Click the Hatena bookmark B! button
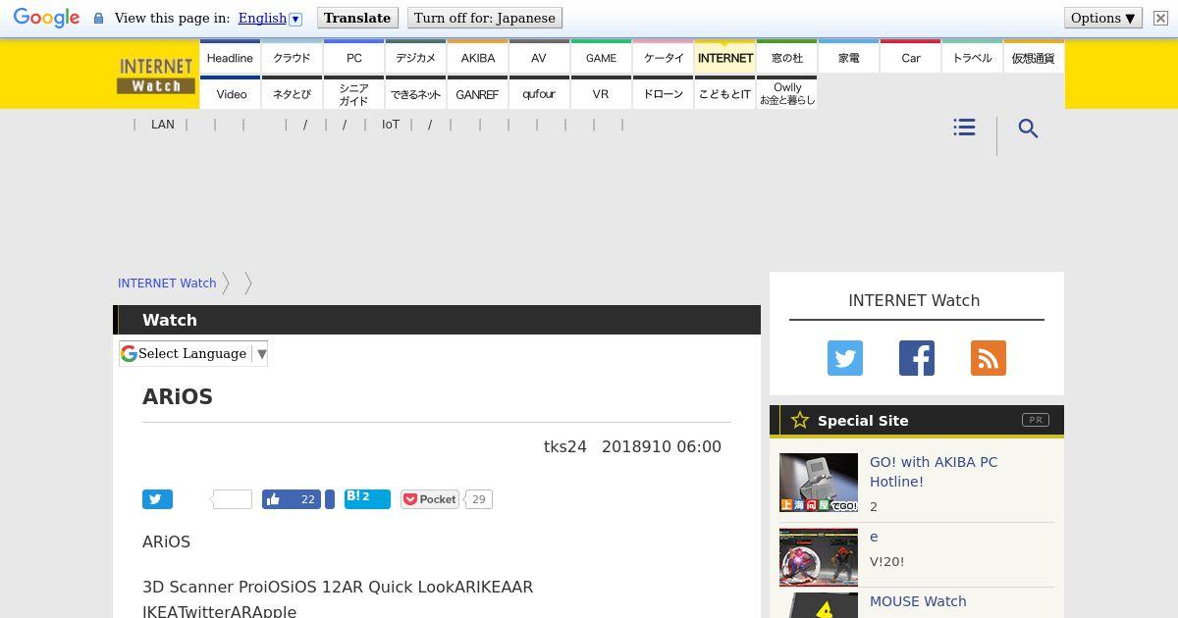The image size is (1178, 618). 367,499
